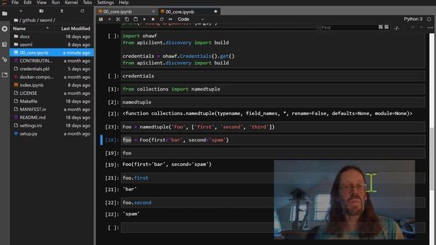This screenshot has height=245, width=436.
Task: Select 00_core.ipynb in the file list
Action: 52,52
